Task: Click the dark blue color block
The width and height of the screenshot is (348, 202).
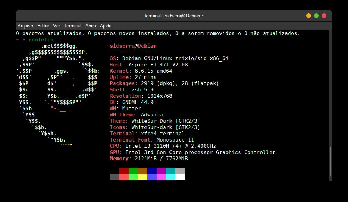Action: [152, 171]
